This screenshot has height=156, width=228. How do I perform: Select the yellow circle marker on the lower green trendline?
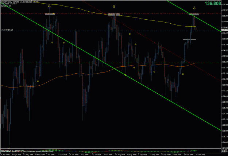125,75
